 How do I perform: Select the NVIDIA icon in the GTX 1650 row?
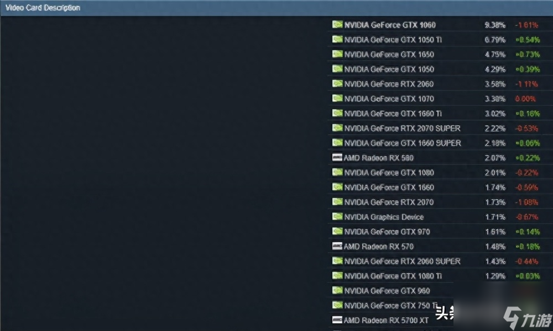coord(337,54)
